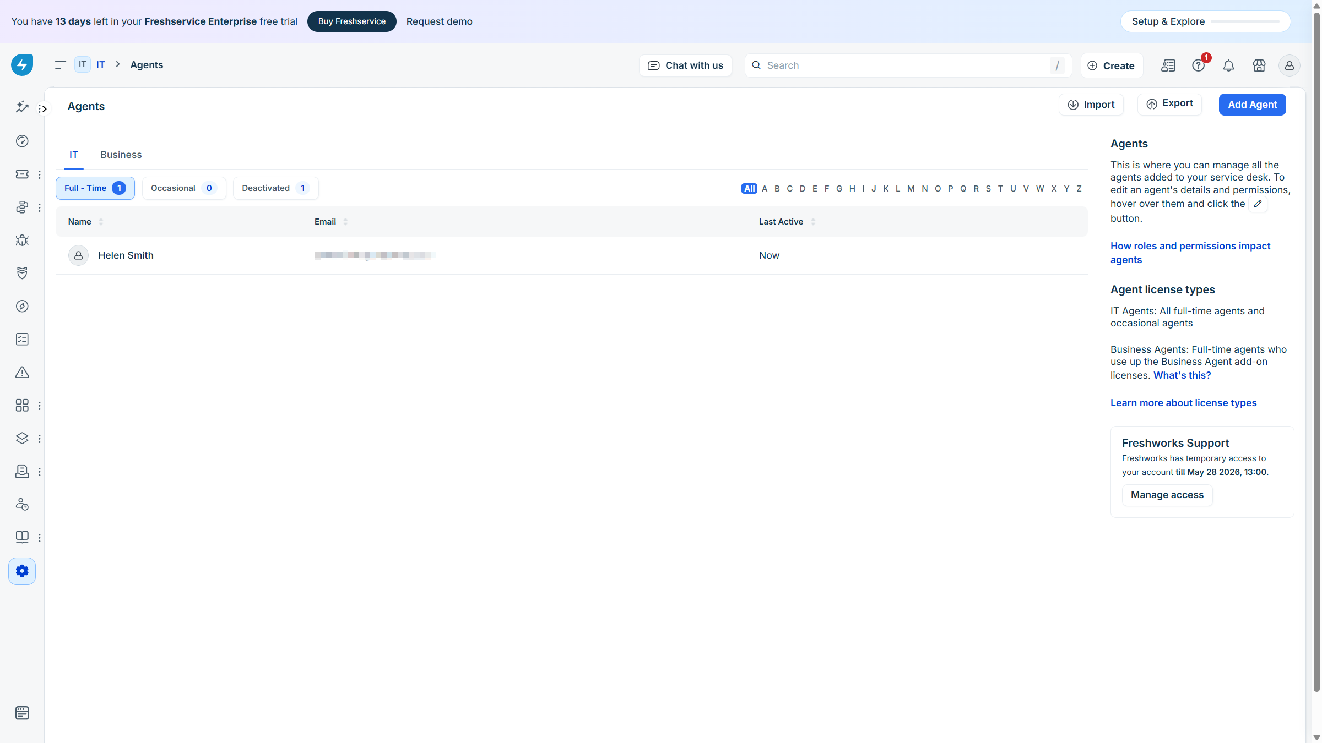1322x743 pixels.
Task: Click the pencil edit icon in help text
Action: click(1258, 204)
